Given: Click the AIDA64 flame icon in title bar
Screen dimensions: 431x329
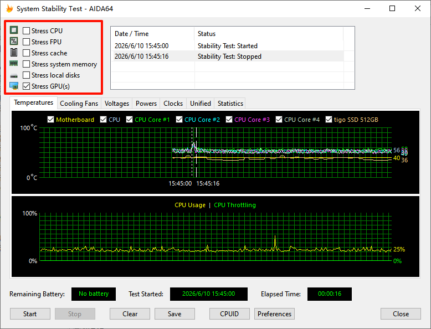Looking at the screenshot, I should click(9, 8).
